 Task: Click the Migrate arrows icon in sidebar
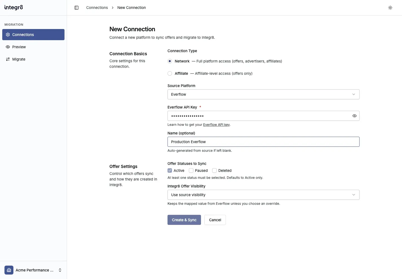click(8, 59)
